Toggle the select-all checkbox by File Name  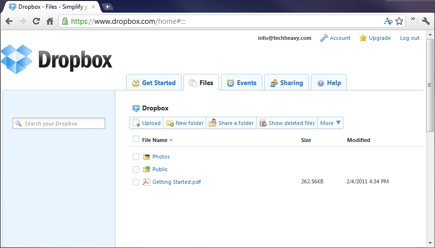coord(136,139)
